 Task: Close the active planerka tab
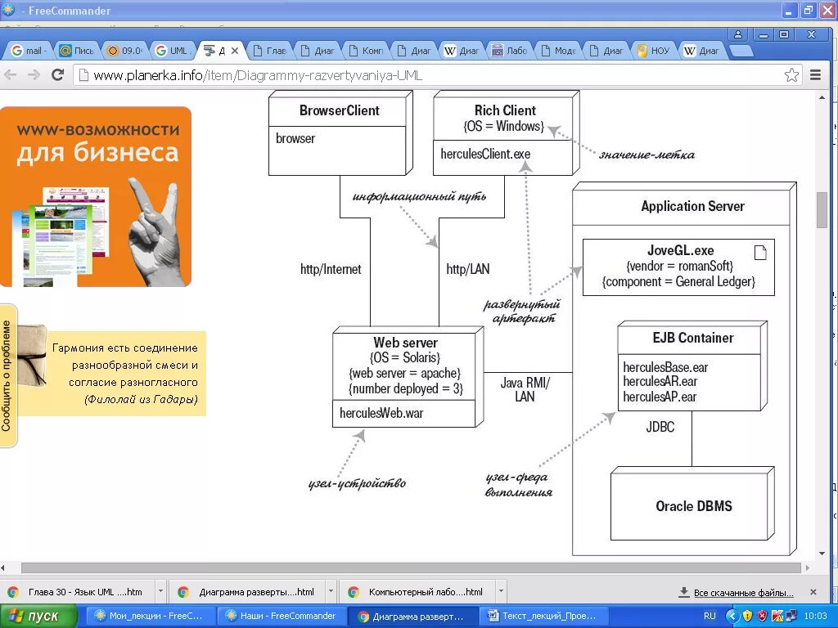tap(235, 51)
